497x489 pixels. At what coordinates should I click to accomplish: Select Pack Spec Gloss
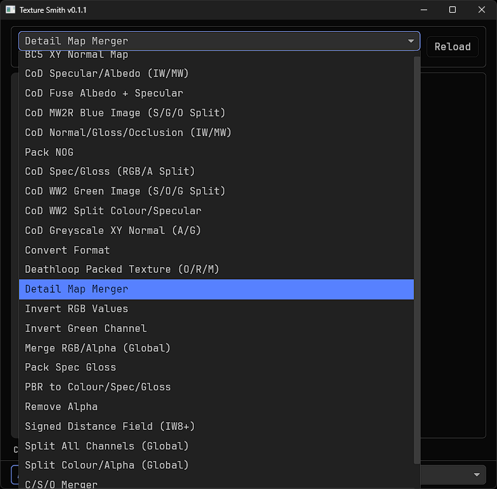216,367
